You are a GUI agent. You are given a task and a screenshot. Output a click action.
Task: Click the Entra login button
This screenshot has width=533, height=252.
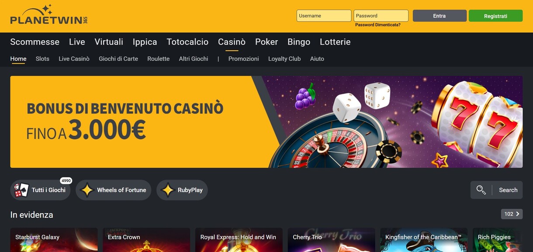click(x=440, y=16)
